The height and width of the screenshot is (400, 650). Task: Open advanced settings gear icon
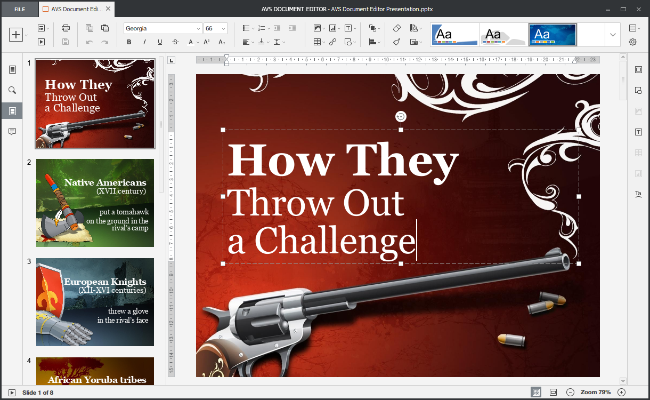click(x=632, y=42)
